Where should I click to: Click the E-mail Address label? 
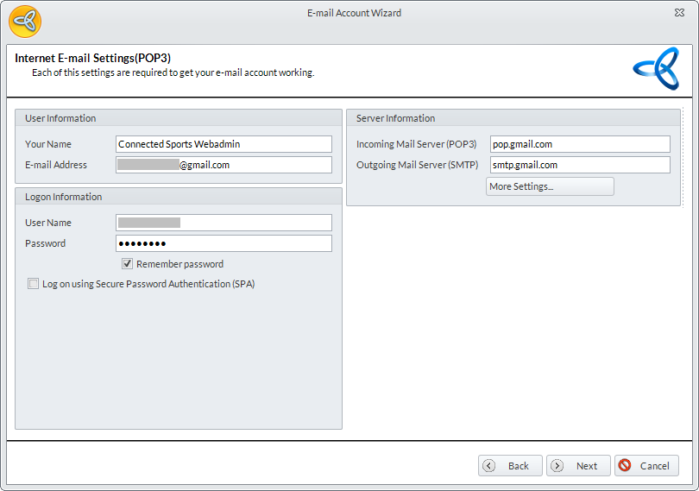coord(56,165)
